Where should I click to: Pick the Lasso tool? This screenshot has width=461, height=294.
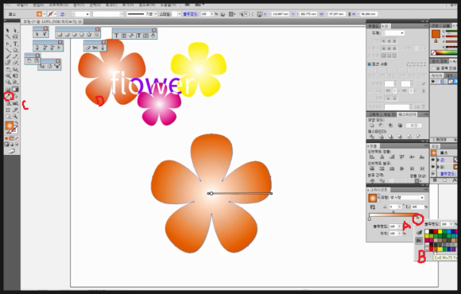[16, 37]
